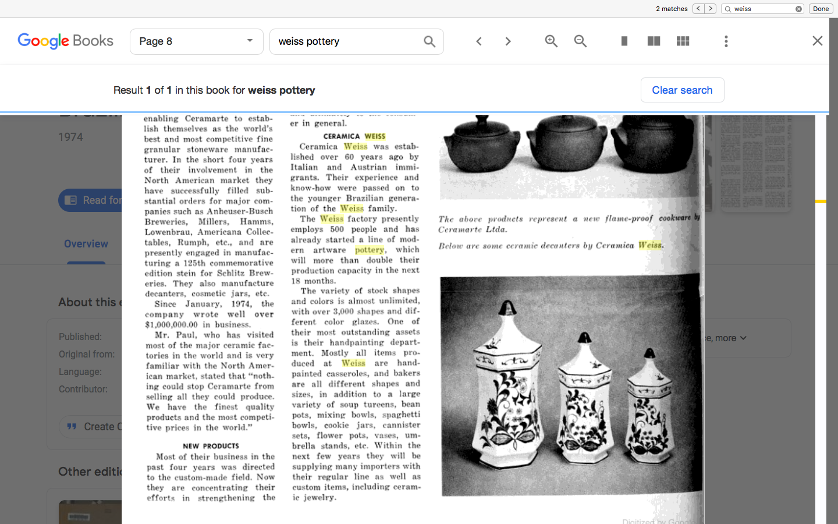Open the three-dot more options menu

coord(726,41)
